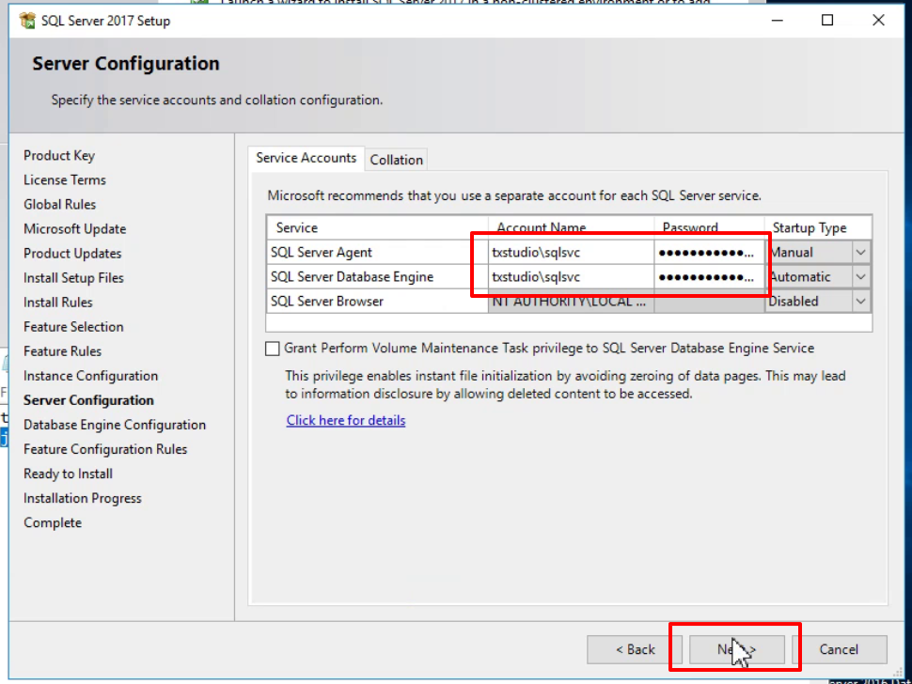Select Database Engine Configuration step in sidebar
Viewport: 912px width, 684px height.
[x=115, y=425]
